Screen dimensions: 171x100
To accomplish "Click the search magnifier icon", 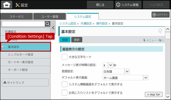I will [48, 24].
